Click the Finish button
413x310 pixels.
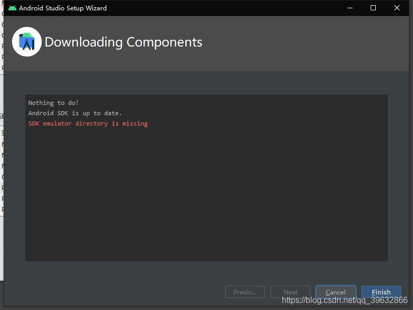381,292
